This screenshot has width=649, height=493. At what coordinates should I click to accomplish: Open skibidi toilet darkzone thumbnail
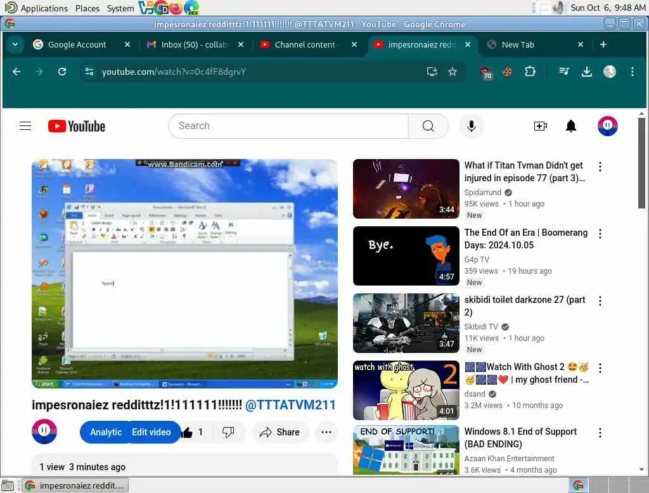(x=406, y=323)
